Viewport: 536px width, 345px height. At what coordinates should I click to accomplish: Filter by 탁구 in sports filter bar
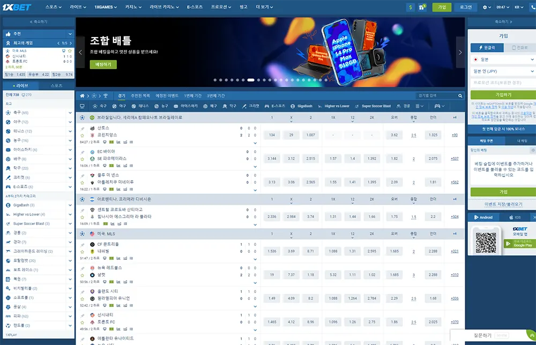[229, 106]
